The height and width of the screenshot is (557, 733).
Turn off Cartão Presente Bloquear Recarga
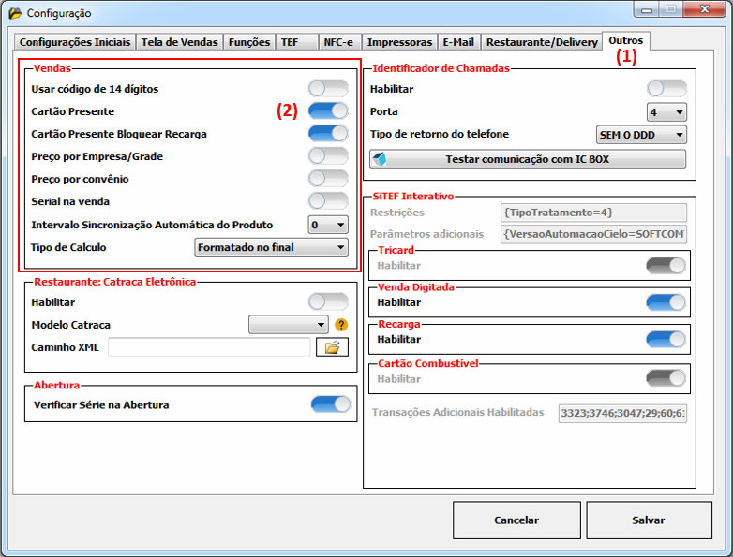click(x=328, y=134)
